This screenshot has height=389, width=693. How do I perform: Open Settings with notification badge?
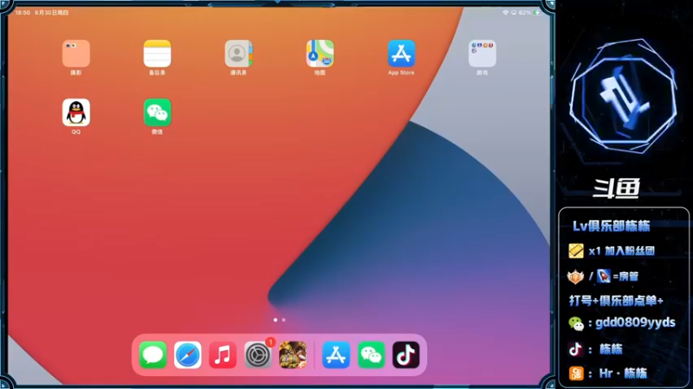pyautogui.click(x=257, y=354)
